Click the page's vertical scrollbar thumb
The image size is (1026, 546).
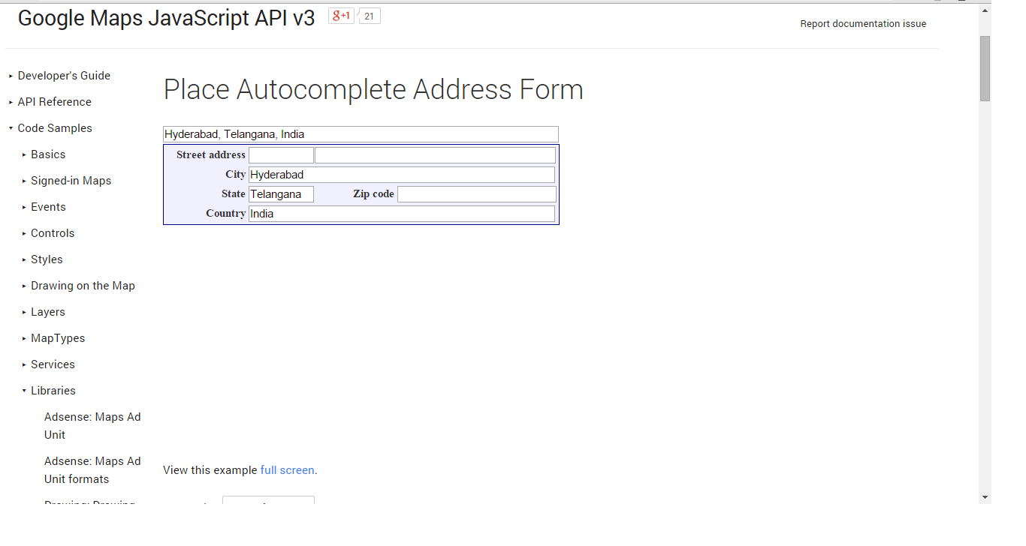(985, 68)
